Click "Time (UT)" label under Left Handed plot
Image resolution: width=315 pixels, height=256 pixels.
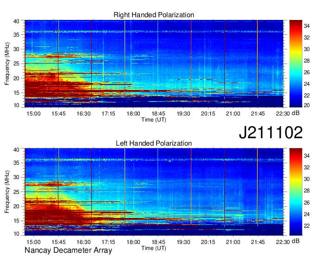[154, 248]
